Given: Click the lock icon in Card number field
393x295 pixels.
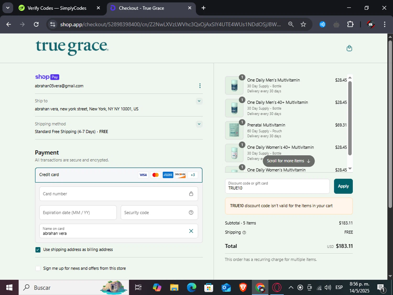Looking at the screenshot, I should pos(191,194).
